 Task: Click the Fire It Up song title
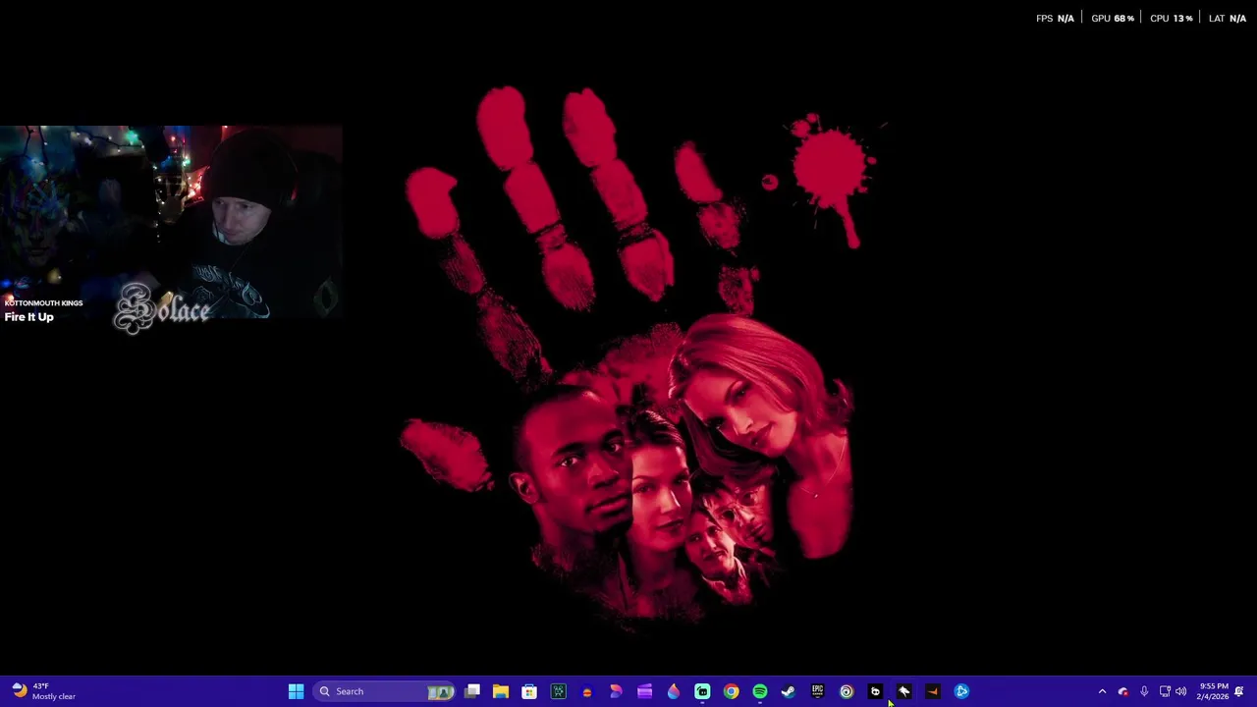(x=29, y=317)
